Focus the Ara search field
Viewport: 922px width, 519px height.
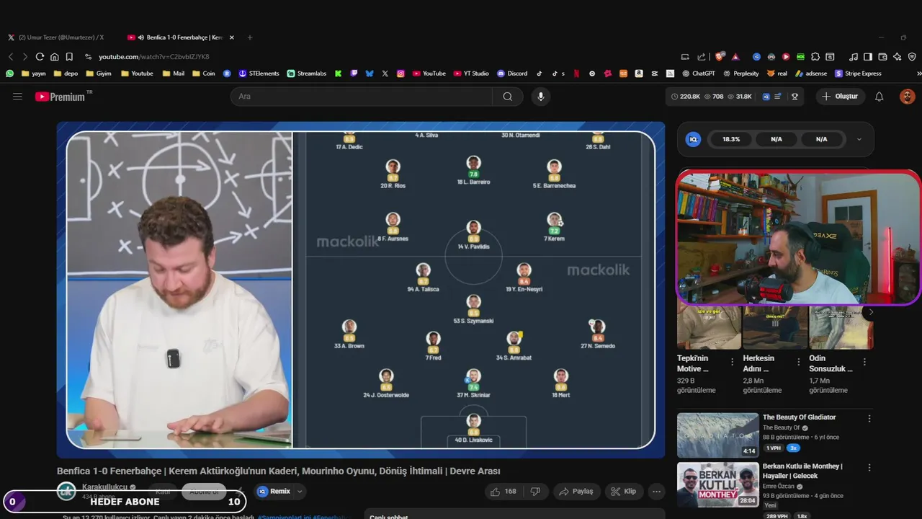[362, 97]
